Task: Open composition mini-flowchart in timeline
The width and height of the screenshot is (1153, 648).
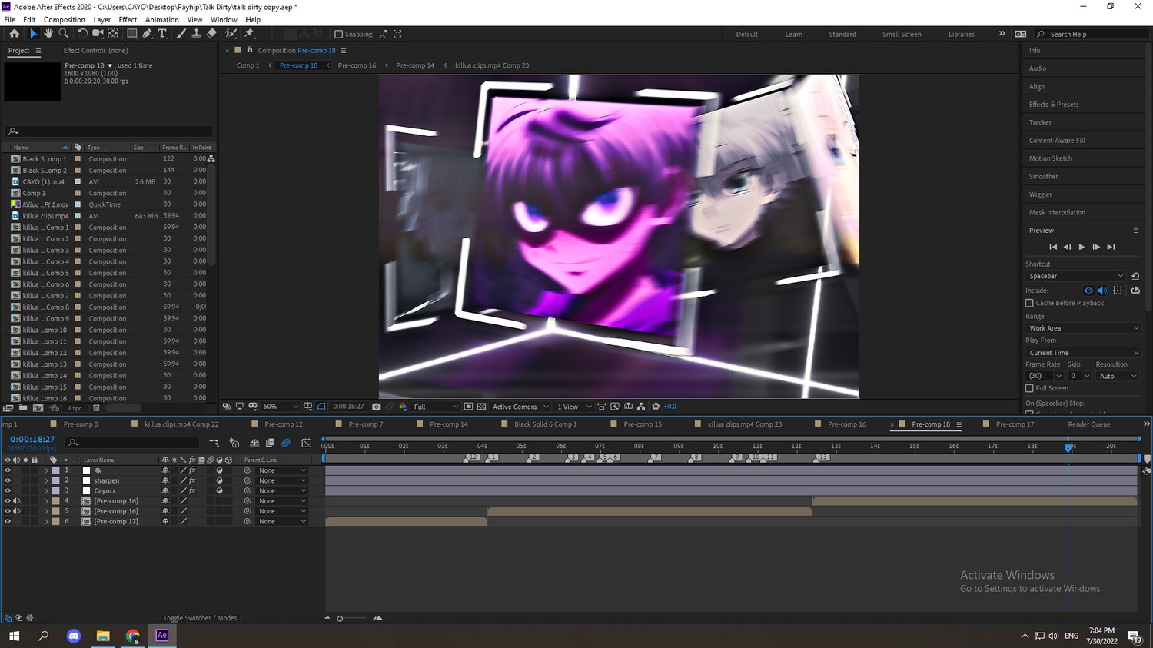Action: [214, 443]
